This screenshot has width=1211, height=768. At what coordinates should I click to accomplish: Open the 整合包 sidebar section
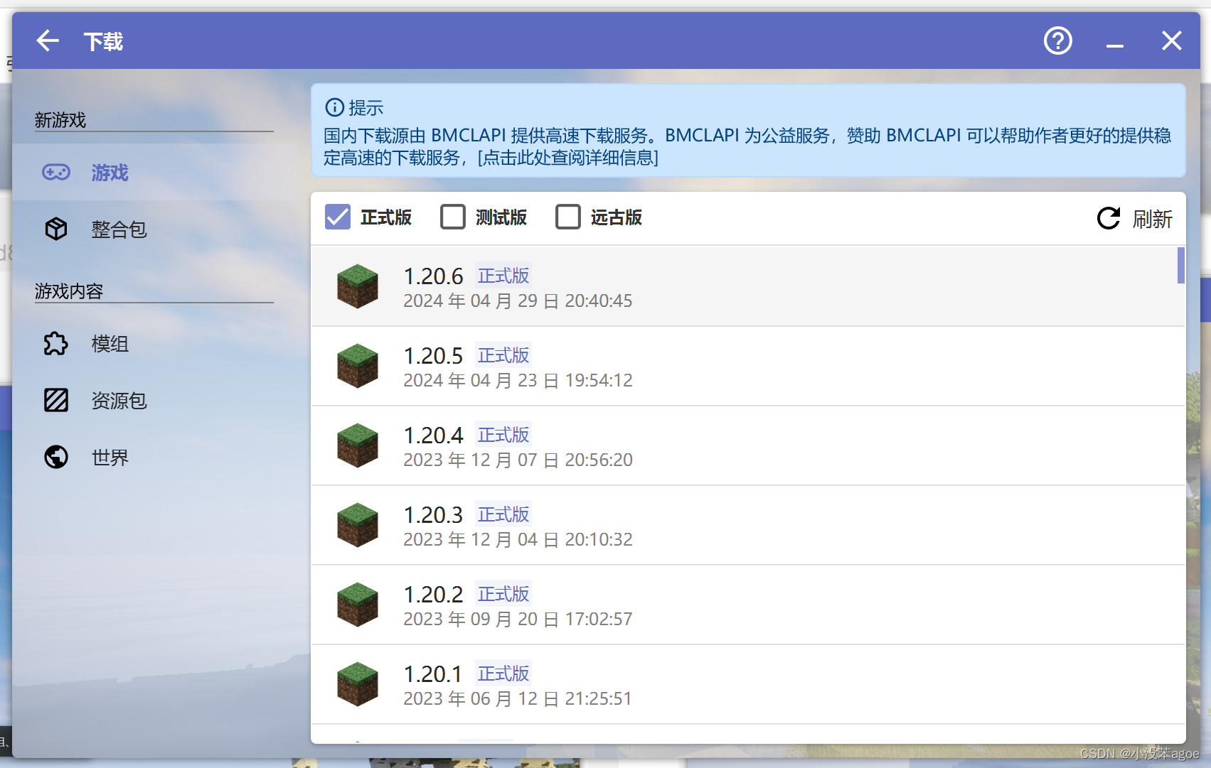pos(155,229)
